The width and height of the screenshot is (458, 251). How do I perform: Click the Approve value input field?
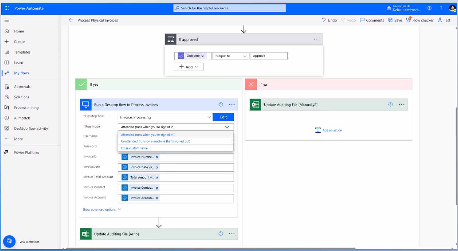(269, 56)
